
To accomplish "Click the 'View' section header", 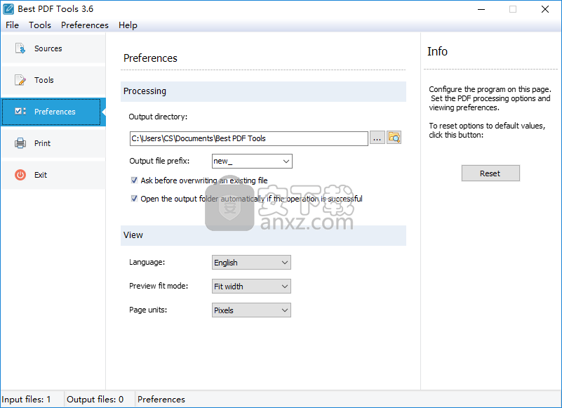I will pos(263,235).
